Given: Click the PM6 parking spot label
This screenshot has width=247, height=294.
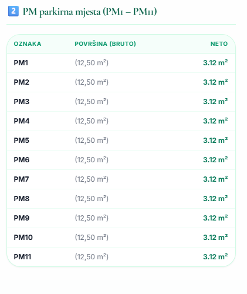Looking at the screenshot, I should 22,160.
